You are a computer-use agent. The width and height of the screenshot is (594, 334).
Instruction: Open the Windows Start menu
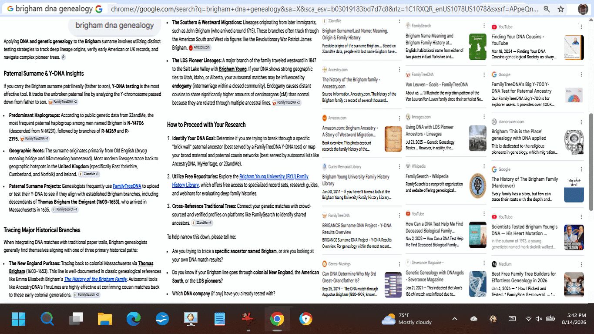tap(18, 319)
